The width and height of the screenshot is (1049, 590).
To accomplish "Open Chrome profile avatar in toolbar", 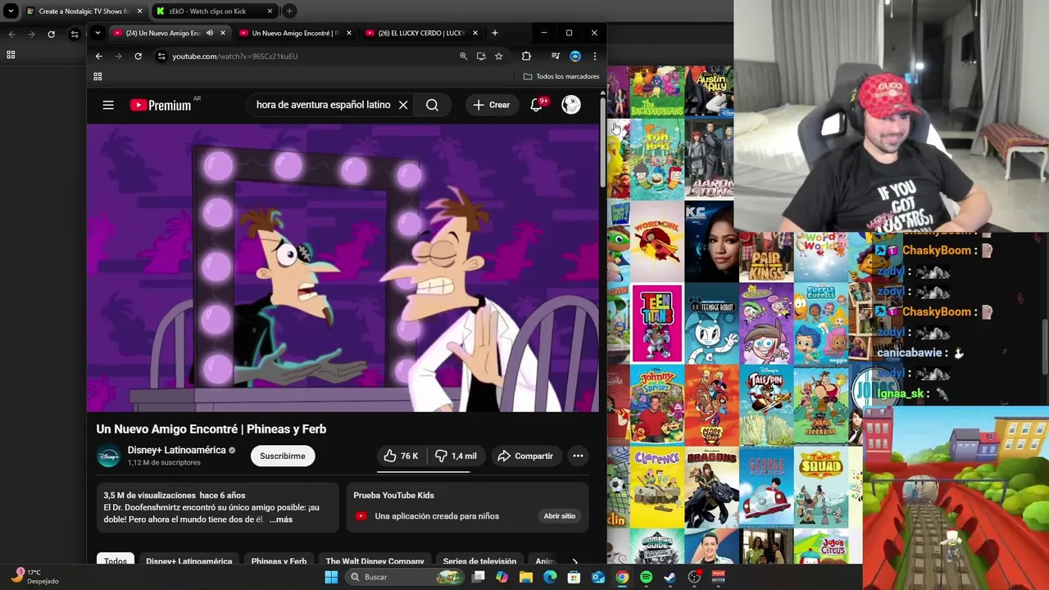I will pyautogui.click(x=575, y=56).
